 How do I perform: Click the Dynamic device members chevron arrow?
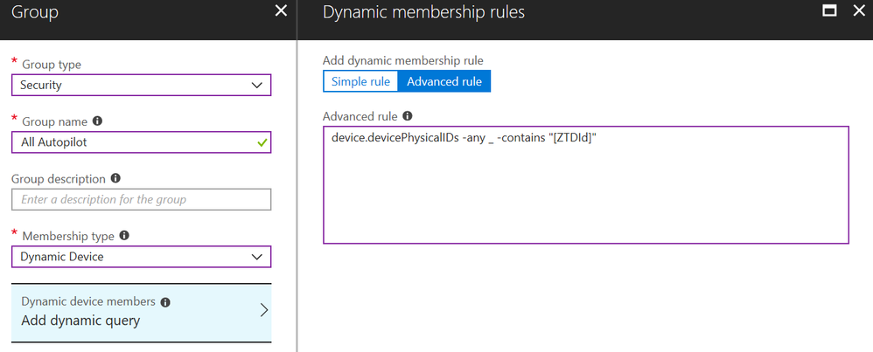coord(263,310)
